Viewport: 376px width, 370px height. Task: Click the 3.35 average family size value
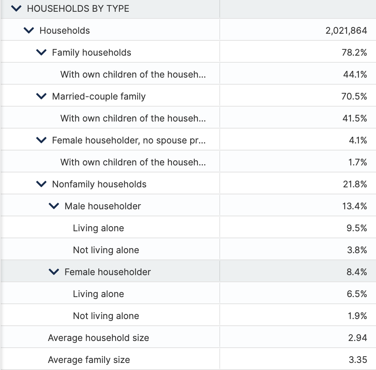pyautogui.click(x=358, y=359)
